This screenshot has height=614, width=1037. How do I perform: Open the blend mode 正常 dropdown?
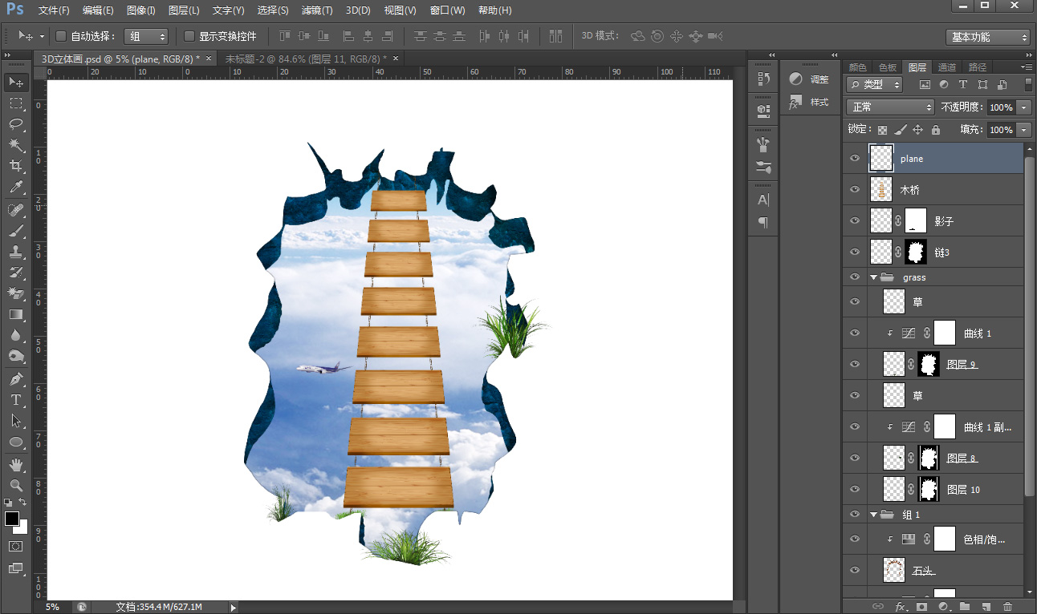(891, 107)
